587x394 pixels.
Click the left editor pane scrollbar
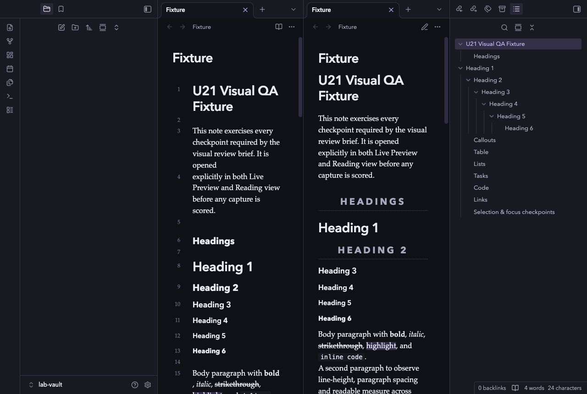coord(300,77)
